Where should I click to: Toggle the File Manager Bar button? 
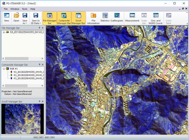pyautogui.click(x=50, y=18)
